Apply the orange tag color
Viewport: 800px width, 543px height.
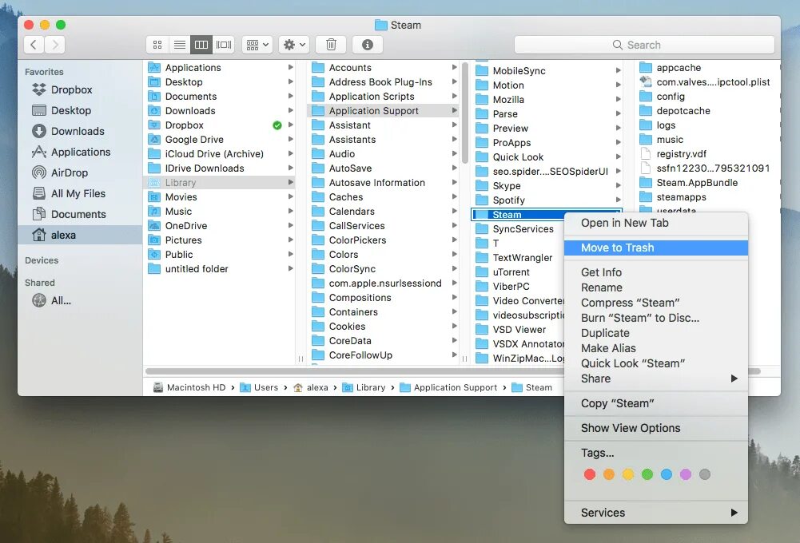tap(609, 474)
